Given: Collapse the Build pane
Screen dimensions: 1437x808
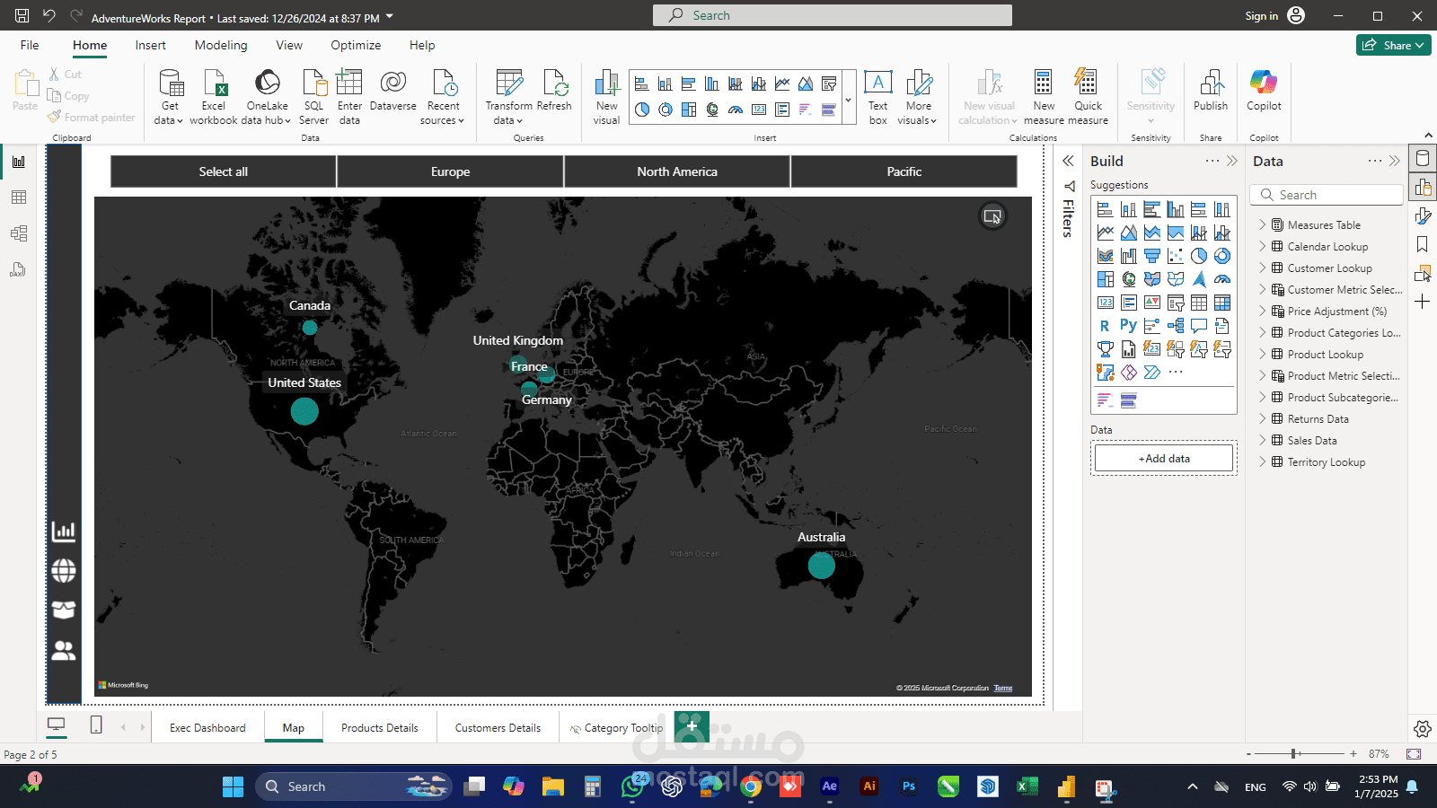Looking at the screenshot, I should (1231, 161).
